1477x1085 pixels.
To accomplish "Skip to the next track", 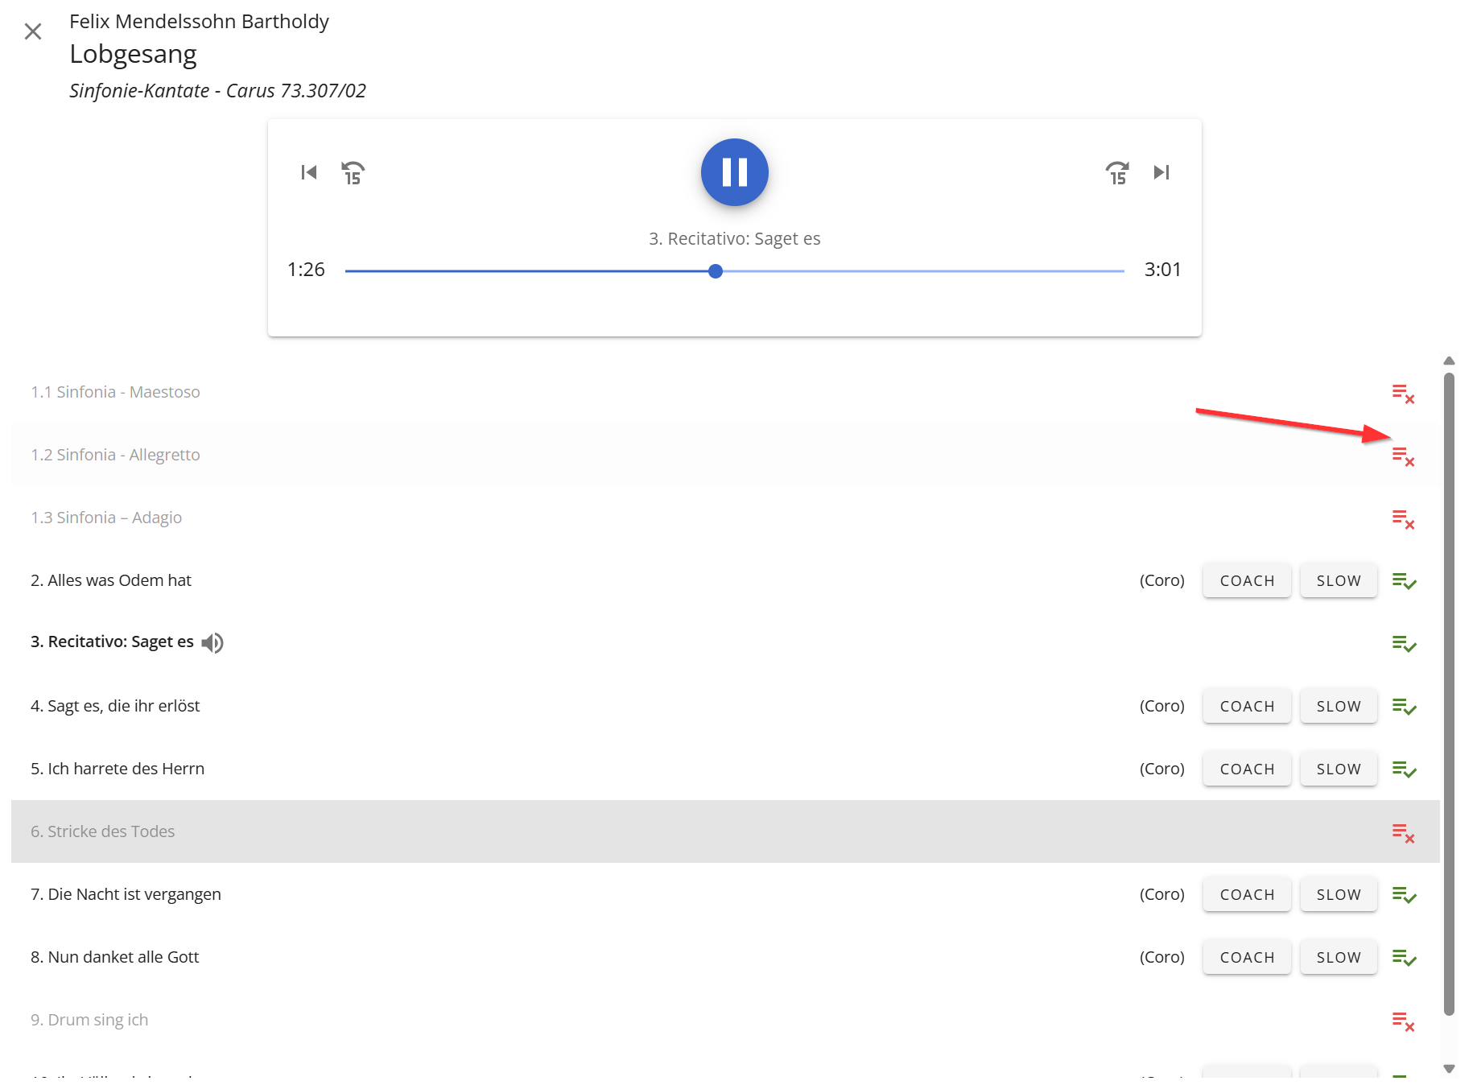I will (x=1161, y=172).
